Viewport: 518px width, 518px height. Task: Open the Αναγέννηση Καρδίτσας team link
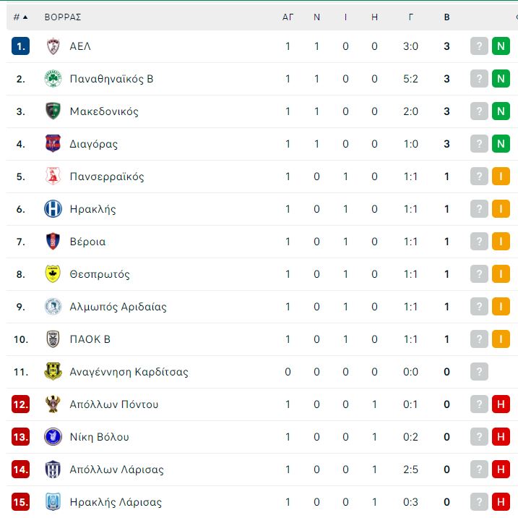pyautogui.click(x=129, y=372)
